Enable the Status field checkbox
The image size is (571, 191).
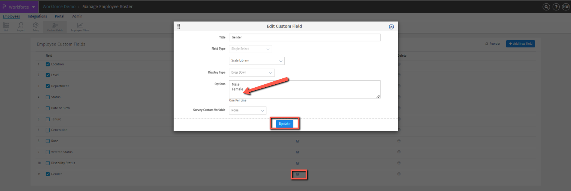[48, 97]
